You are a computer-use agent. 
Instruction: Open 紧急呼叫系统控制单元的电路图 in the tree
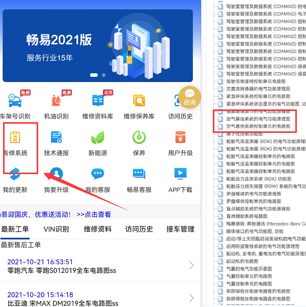(x=258, y=96)
